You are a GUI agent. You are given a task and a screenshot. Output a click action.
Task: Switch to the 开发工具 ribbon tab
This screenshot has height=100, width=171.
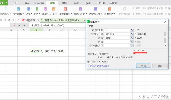101,3
